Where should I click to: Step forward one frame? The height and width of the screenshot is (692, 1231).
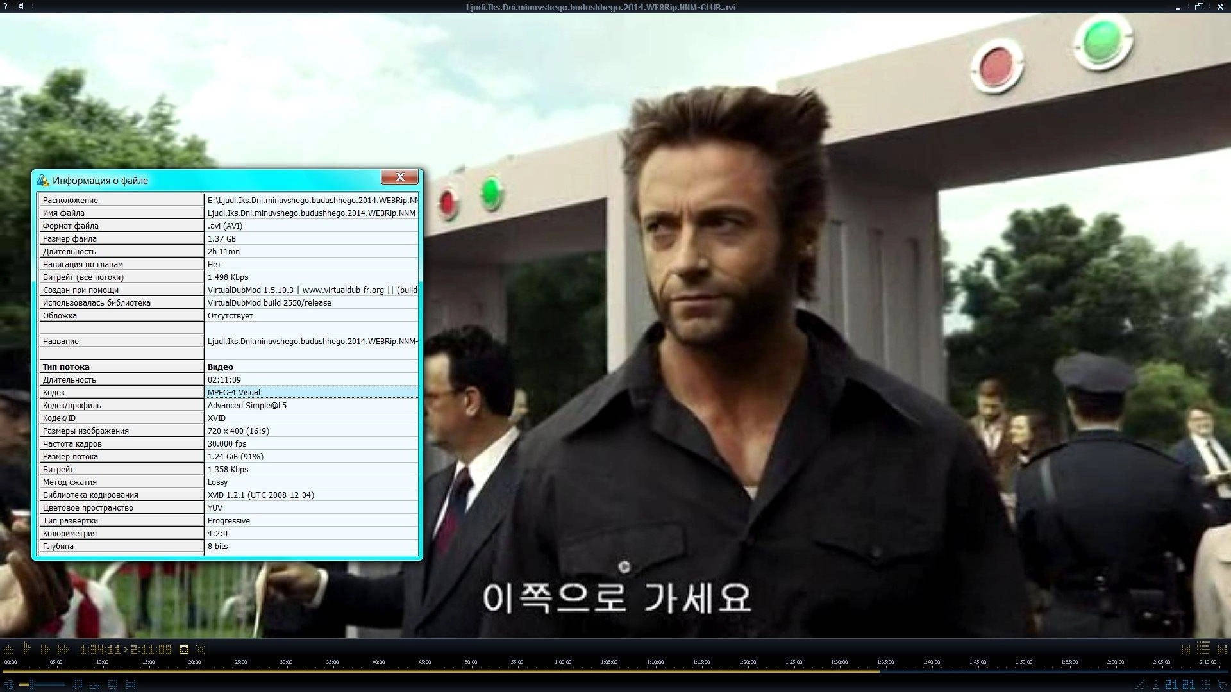45,650
